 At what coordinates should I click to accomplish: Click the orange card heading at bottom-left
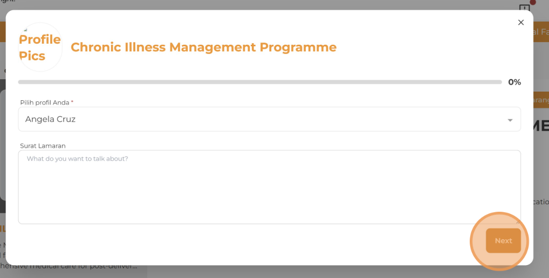point(3,229)
